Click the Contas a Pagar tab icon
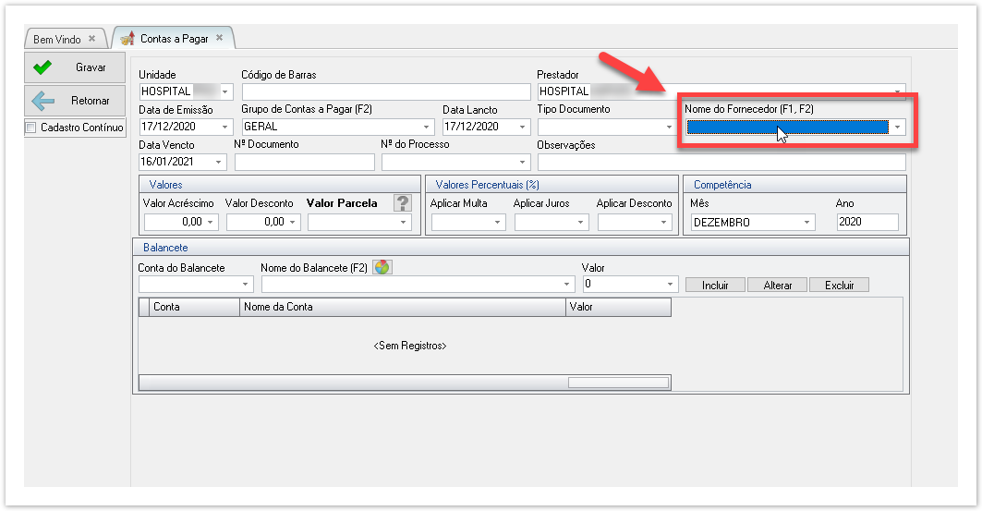 (128, 39)
